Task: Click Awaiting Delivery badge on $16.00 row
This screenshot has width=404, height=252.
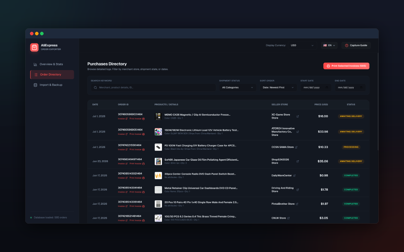Action: (x=351, y=116)
